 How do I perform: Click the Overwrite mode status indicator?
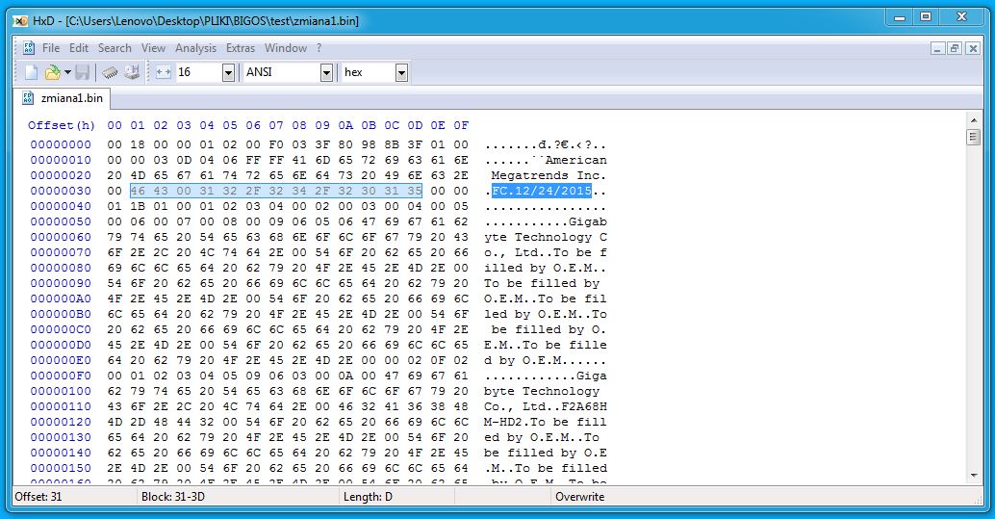tap(580, 497)
